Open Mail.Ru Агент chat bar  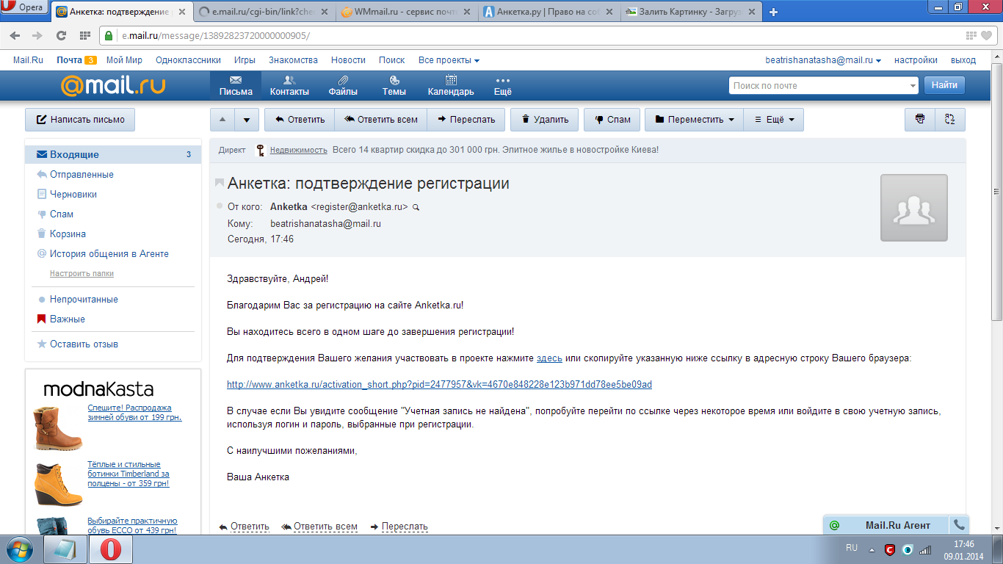point(886,525)
